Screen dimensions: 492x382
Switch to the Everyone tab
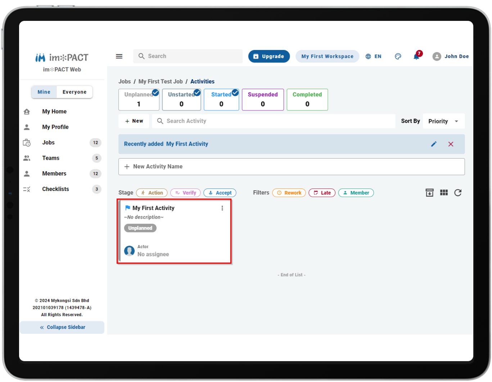pos(75,92)
